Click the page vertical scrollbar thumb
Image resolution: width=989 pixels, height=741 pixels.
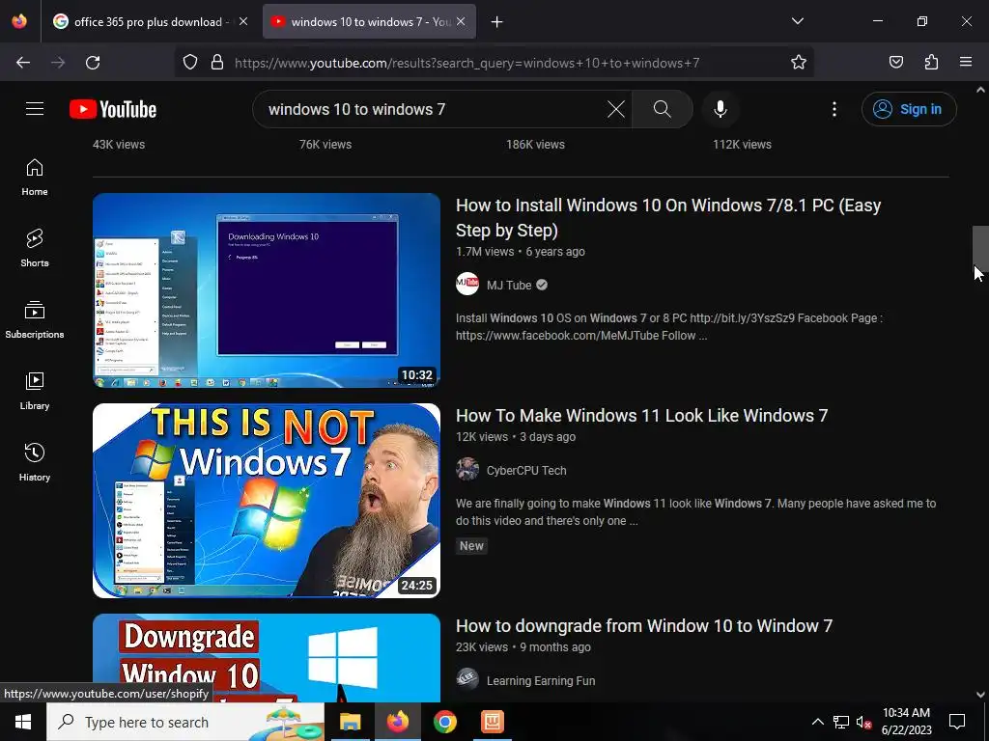[980, 247]
